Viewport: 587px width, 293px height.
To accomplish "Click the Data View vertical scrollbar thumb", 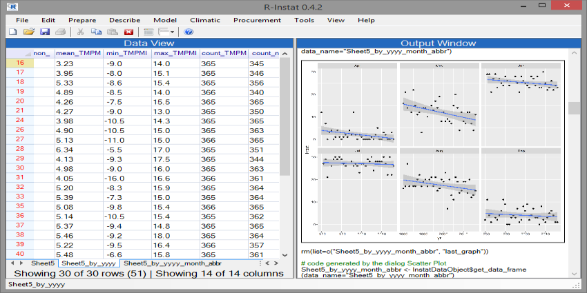I will 285,117.
